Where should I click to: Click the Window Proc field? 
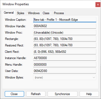[65, 33]
